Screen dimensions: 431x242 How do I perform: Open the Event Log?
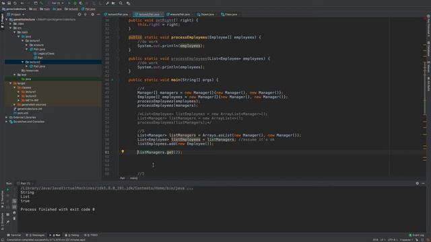pos(416,235)
